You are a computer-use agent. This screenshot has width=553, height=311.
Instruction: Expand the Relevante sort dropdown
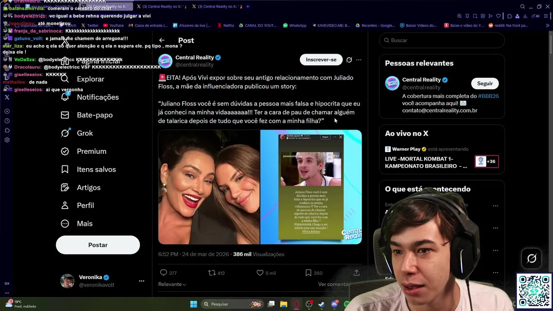click(172, 284)
